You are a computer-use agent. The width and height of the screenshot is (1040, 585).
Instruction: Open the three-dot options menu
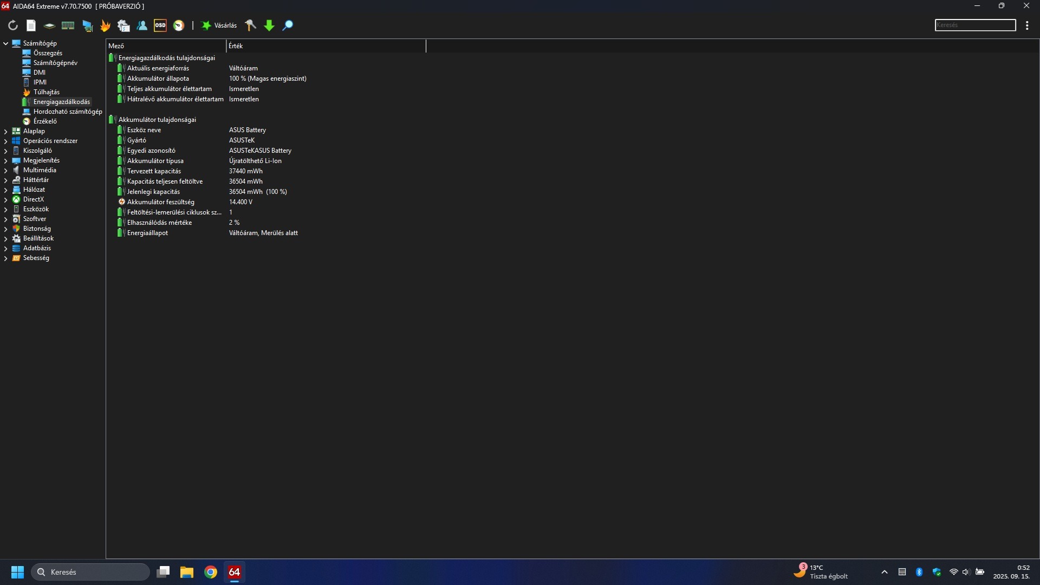pos(1027,25)
